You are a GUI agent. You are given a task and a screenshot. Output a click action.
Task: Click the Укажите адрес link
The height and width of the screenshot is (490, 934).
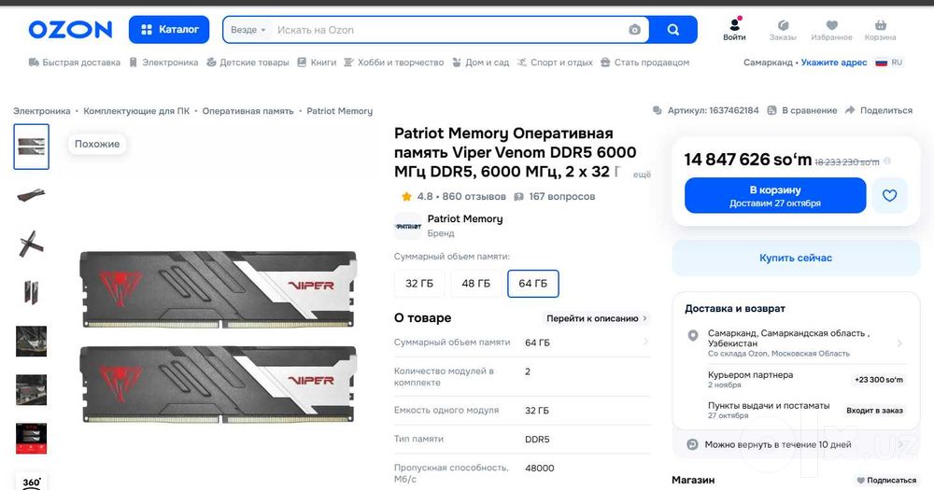tap(834, 63)
